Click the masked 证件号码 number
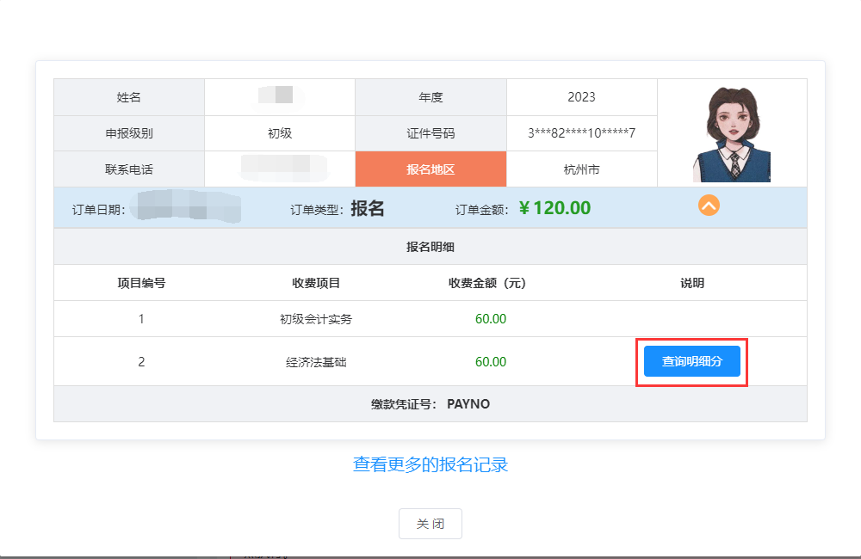This screenshot has width=861, height=559. [582, 133]
